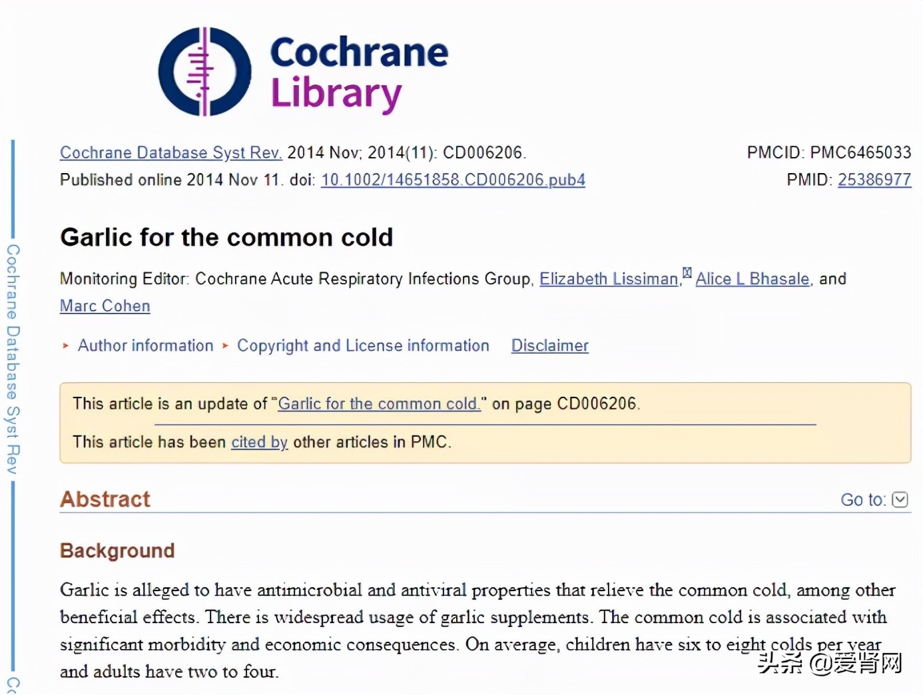923x695 pixels.
Task: Click the PMCID PMC6465033 text
Action: [828, 152]
